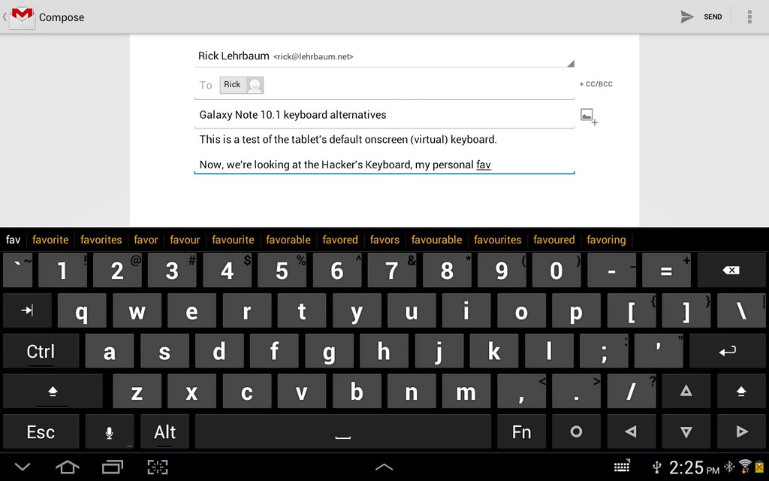Pick the "favourable" word suggestion
769x481 pixels.
pyautogui.click(x=436, y=240)
